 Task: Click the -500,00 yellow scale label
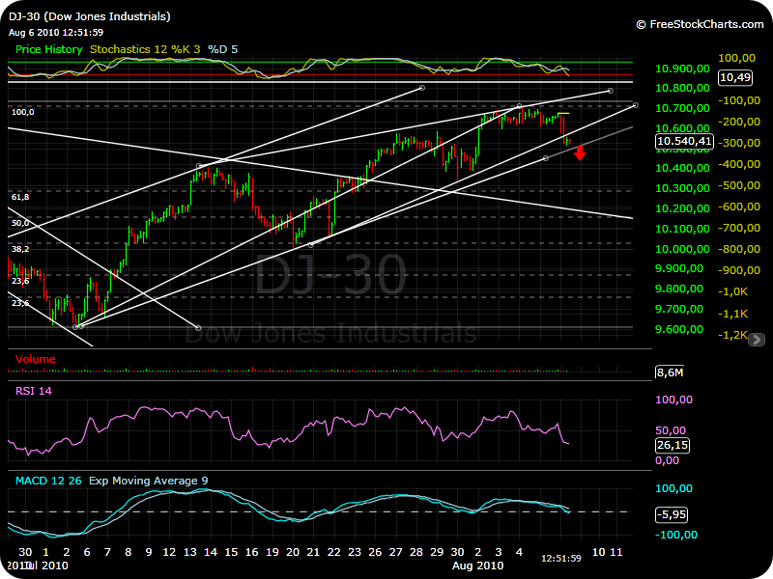pyautogui.click(x=739, y=185)
